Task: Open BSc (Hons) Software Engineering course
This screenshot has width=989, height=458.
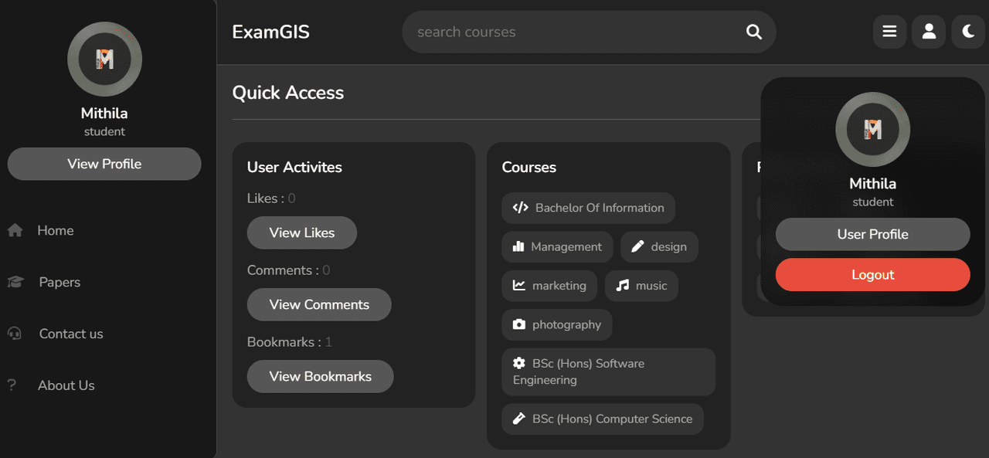Action: 609,371
